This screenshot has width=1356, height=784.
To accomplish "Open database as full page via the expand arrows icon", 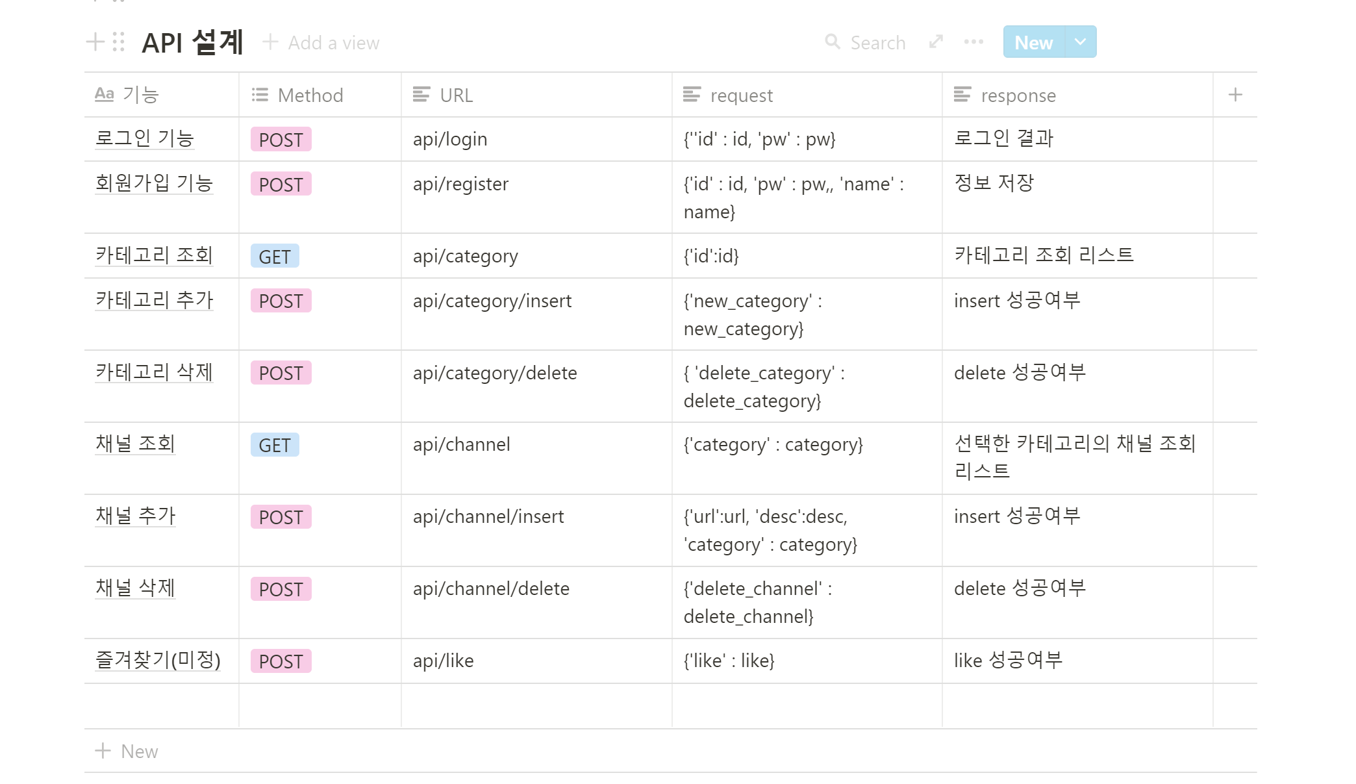I will pyautogui.click(x=936, y=42).
